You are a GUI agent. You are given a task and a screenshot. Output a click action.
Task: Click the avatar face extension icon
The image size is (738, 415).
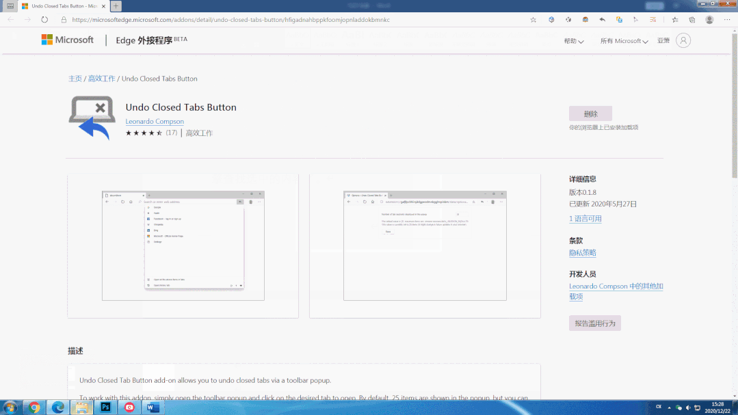pyautogui.click(x=585, y=20)
